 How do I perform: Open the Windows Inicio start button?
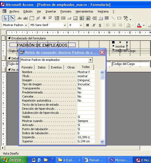tap(14, 160)
